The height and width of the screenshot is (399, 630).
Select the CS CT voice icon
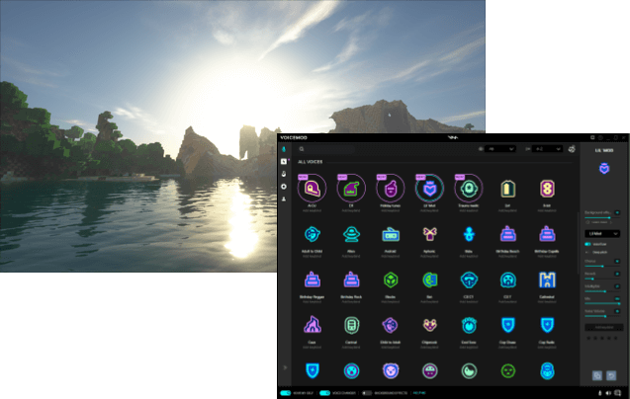(x=469, y=279)
